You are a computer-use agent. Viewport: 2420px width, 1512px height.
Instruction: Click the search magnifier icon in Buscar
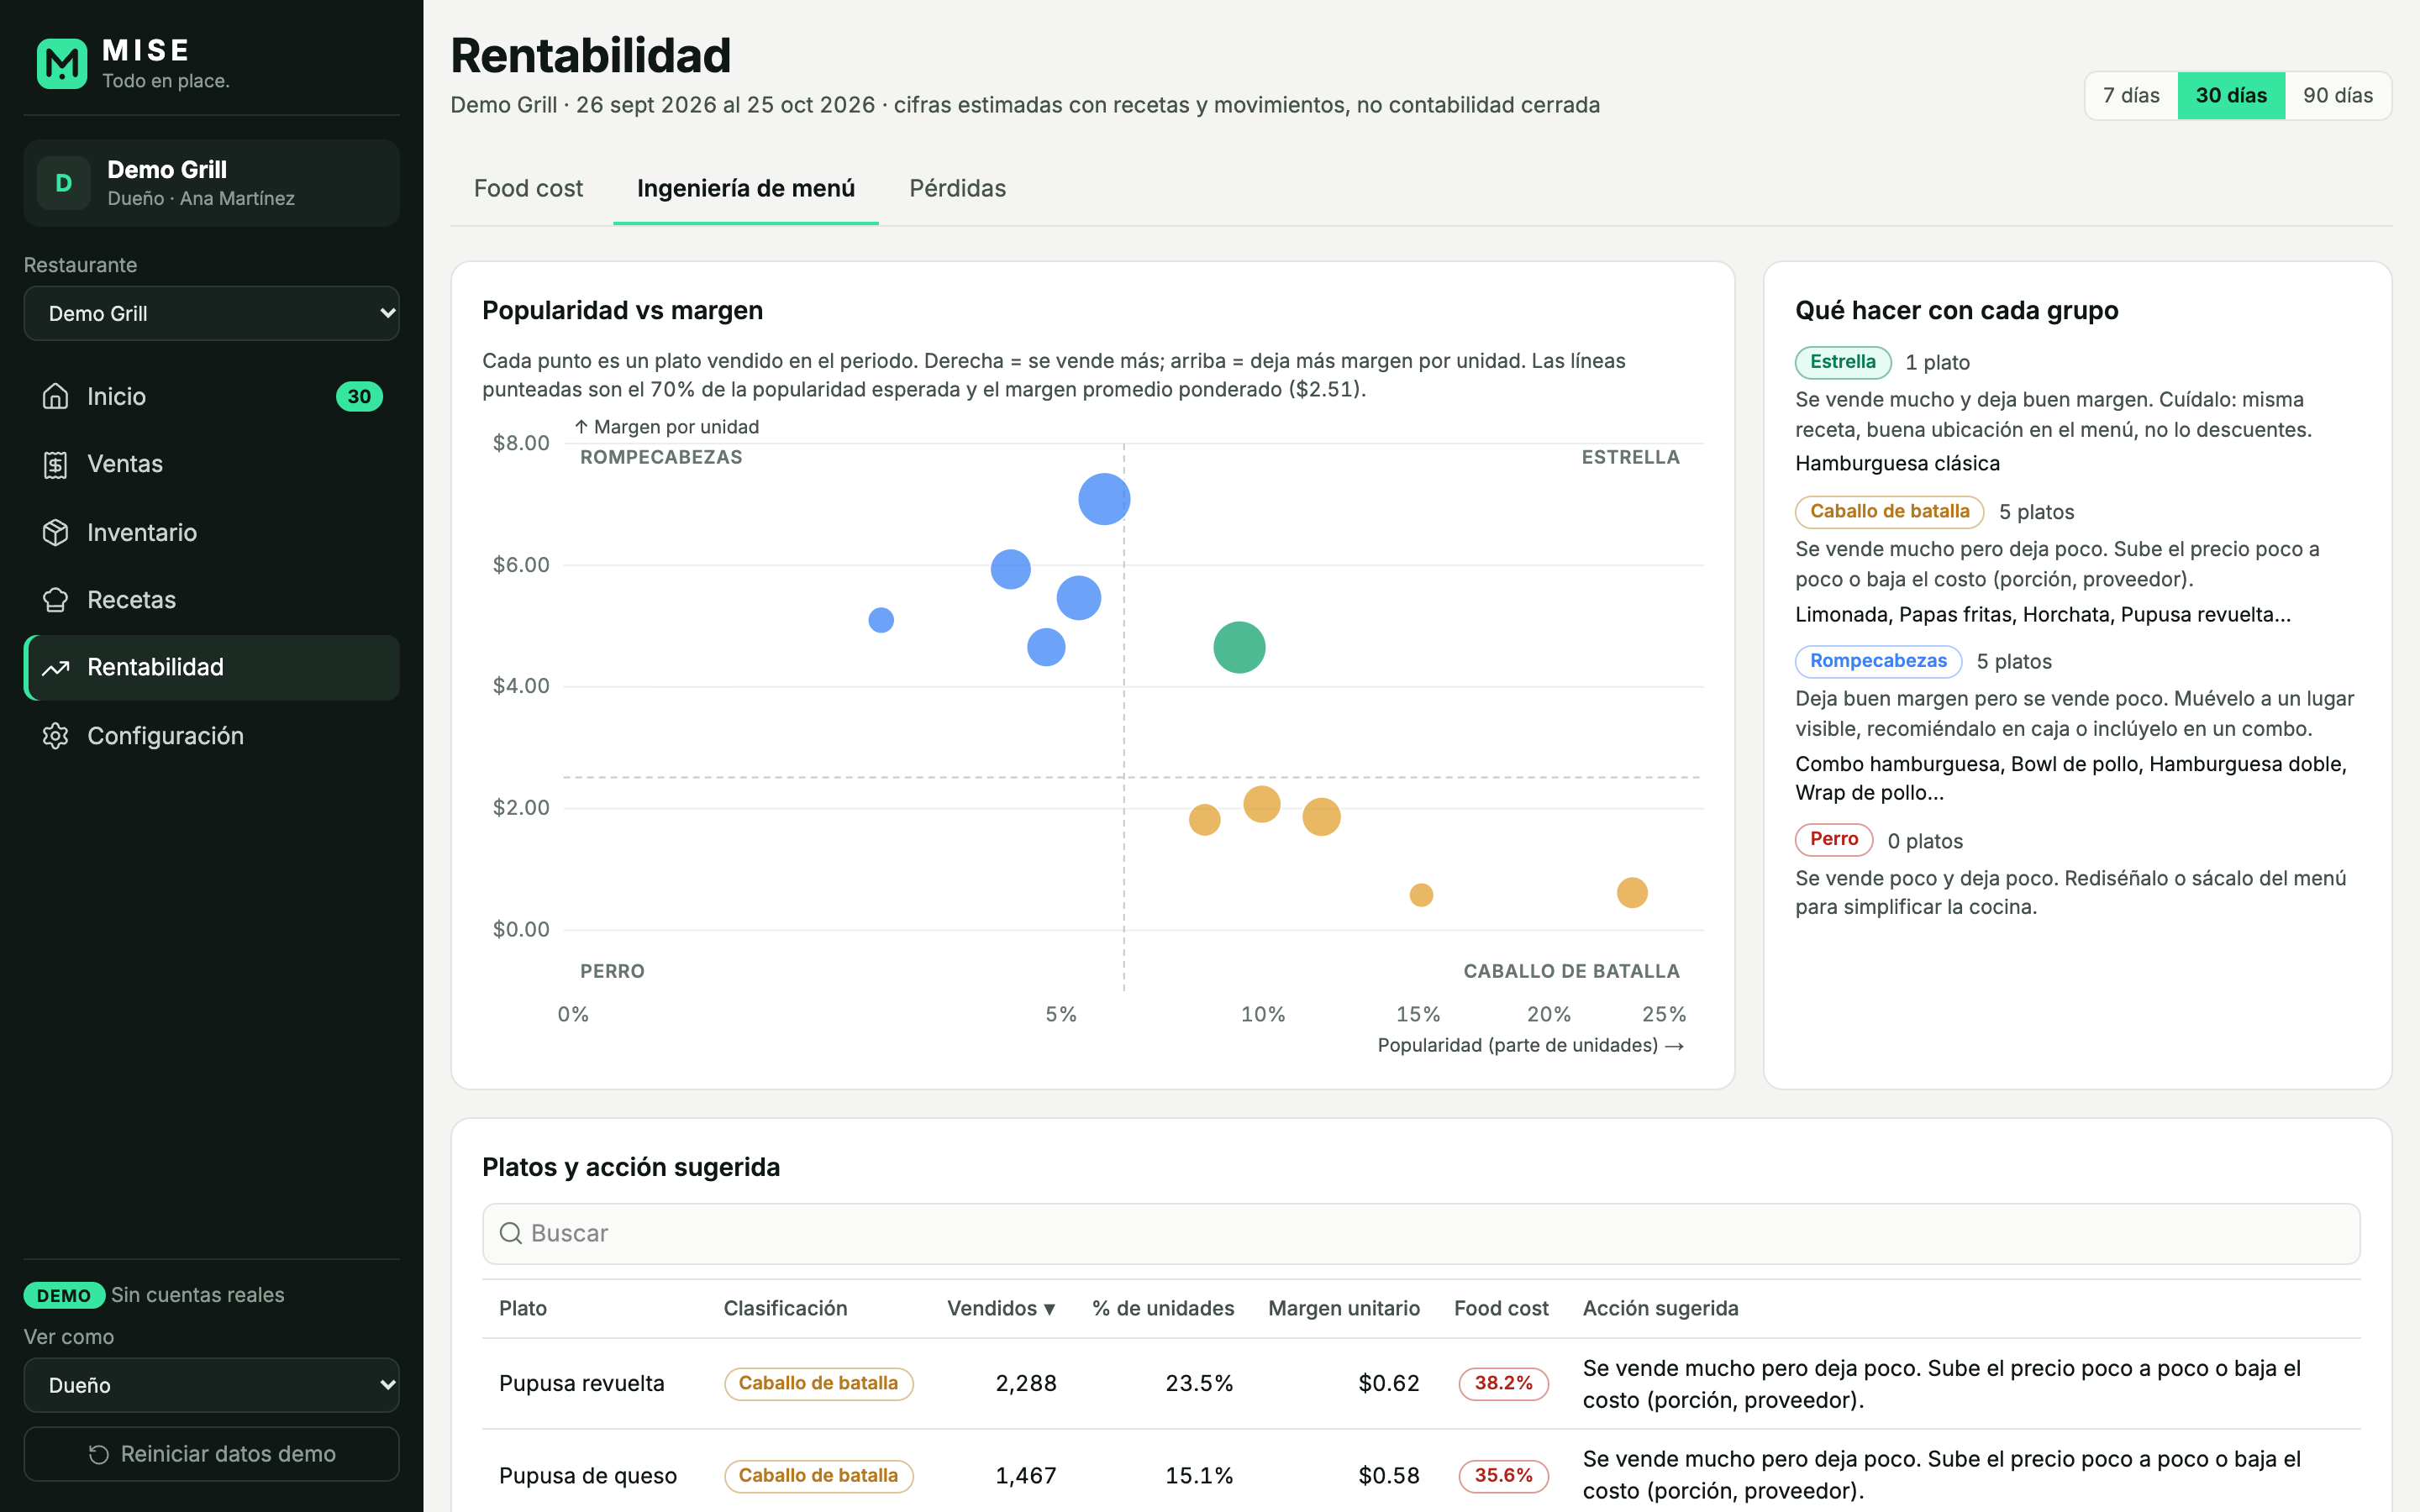(x=511, y=1233)
